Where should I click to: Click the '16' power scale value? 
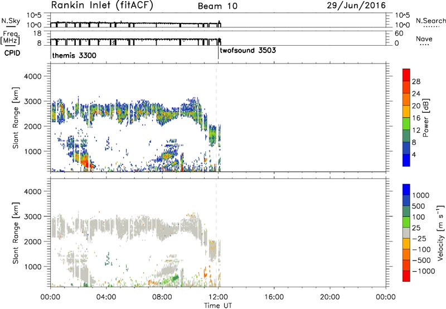click(x=416, y=118)
